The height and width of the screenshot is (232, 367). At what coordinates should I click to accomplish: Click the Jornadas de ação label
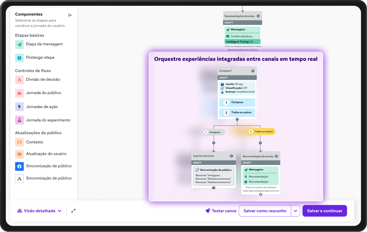(x=42, y=107)
